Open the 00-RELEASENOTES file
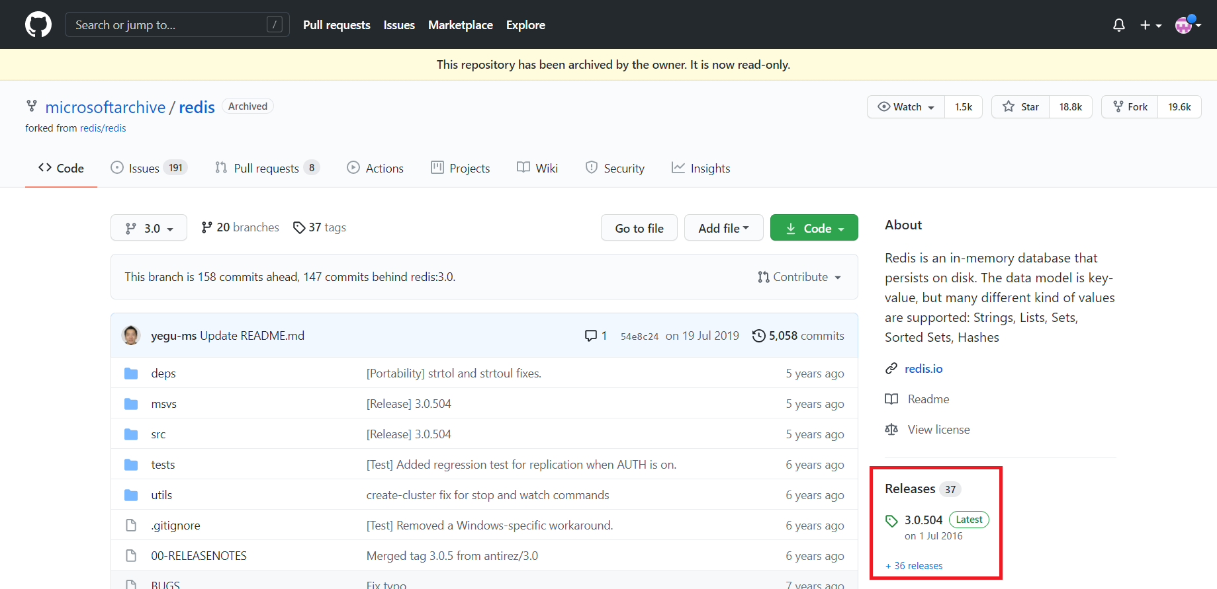 [199, 556]
